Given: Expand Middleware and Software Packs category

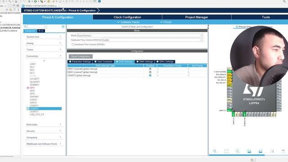Looking at the screenshot, I should pos(44,144).
